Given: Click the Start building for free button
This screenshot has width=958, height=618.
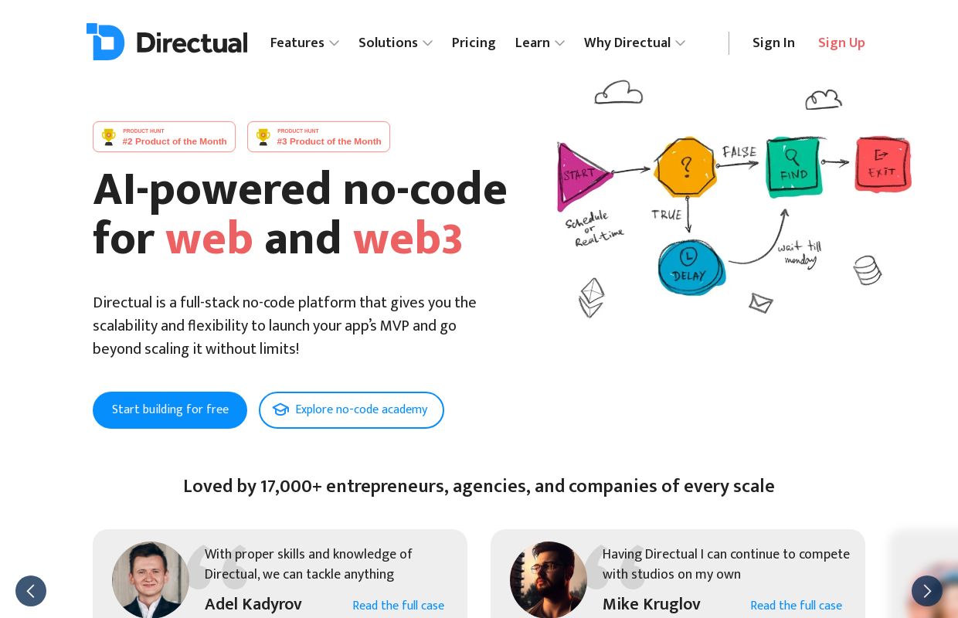Looking at the screenshot, I should coord(170,409).
